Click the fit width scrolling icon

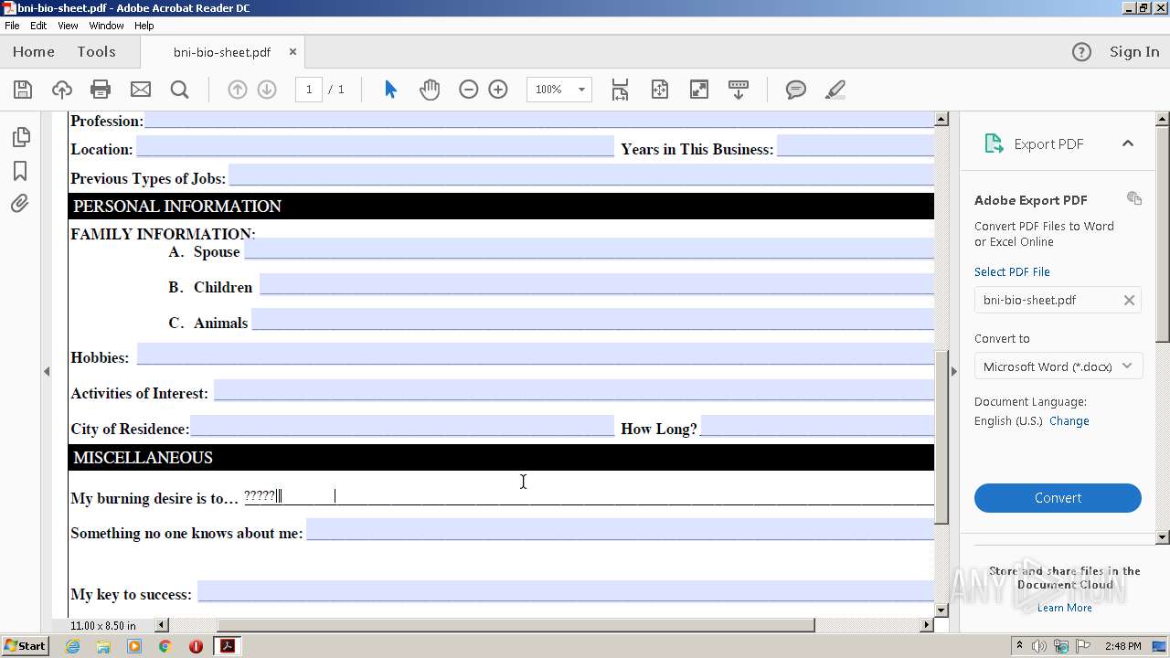[x=620, y=90]
